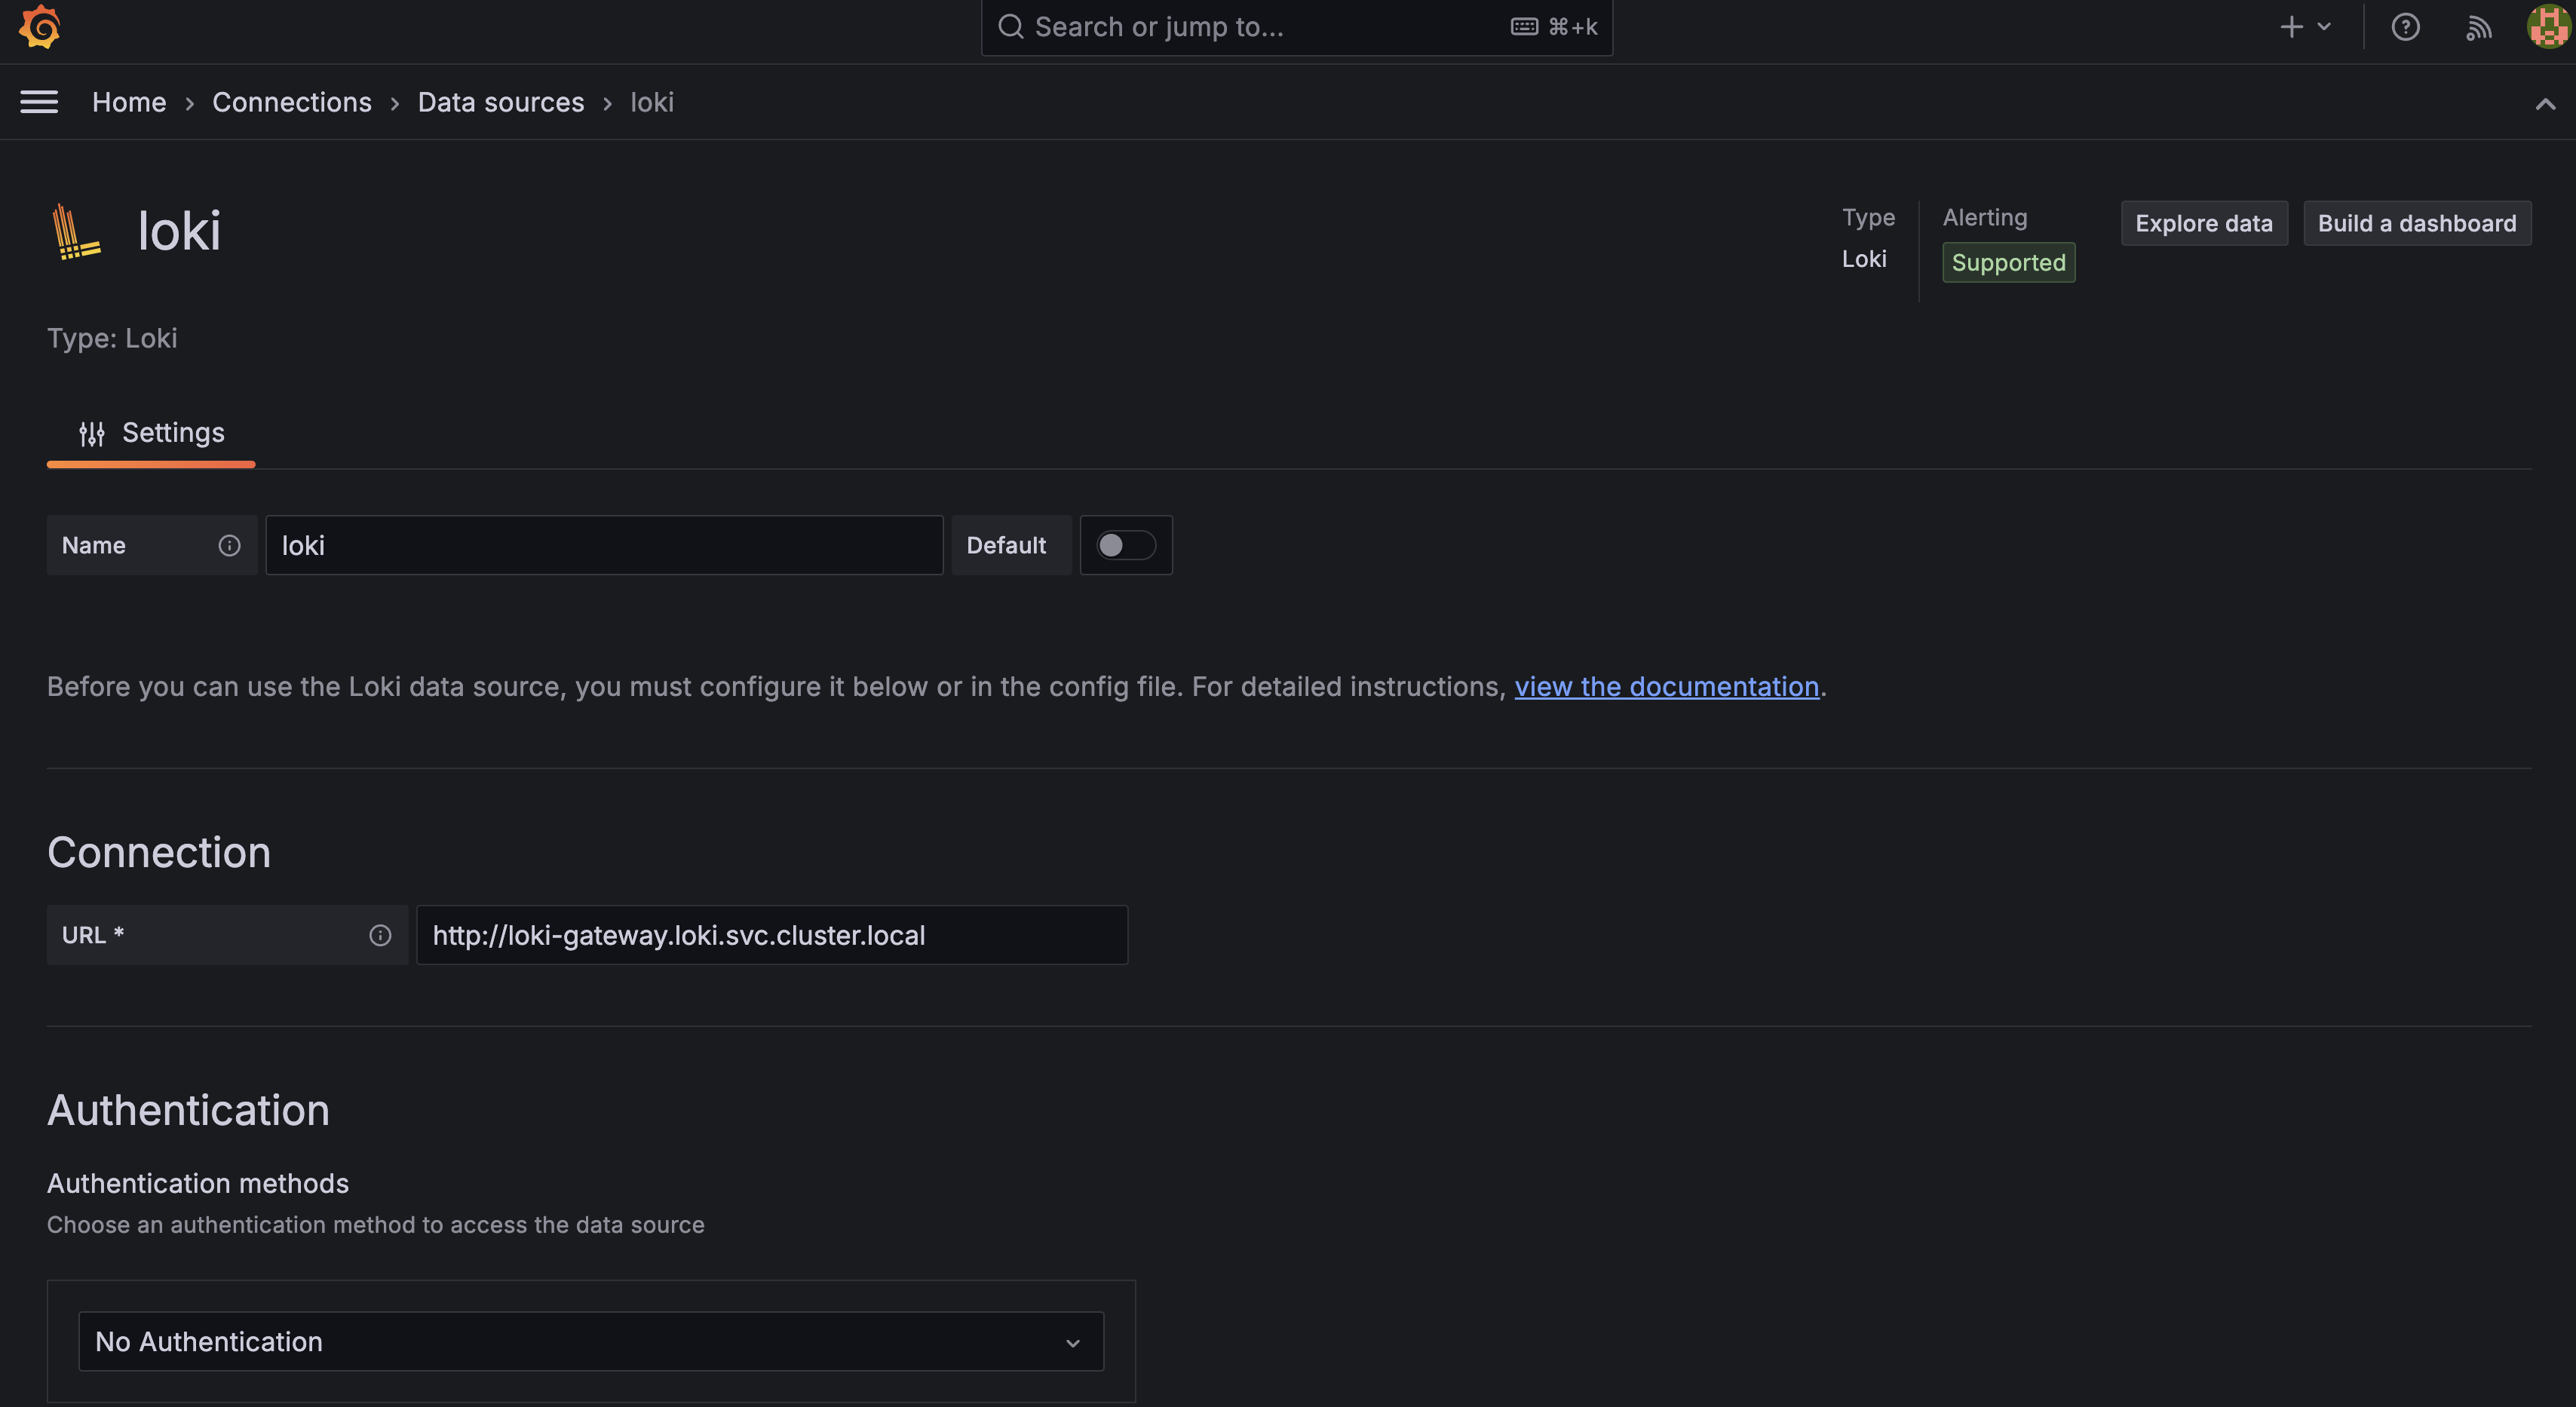Click the Grafana logo icon
The image size is (2576, 1407).
(x=40, y=26)
